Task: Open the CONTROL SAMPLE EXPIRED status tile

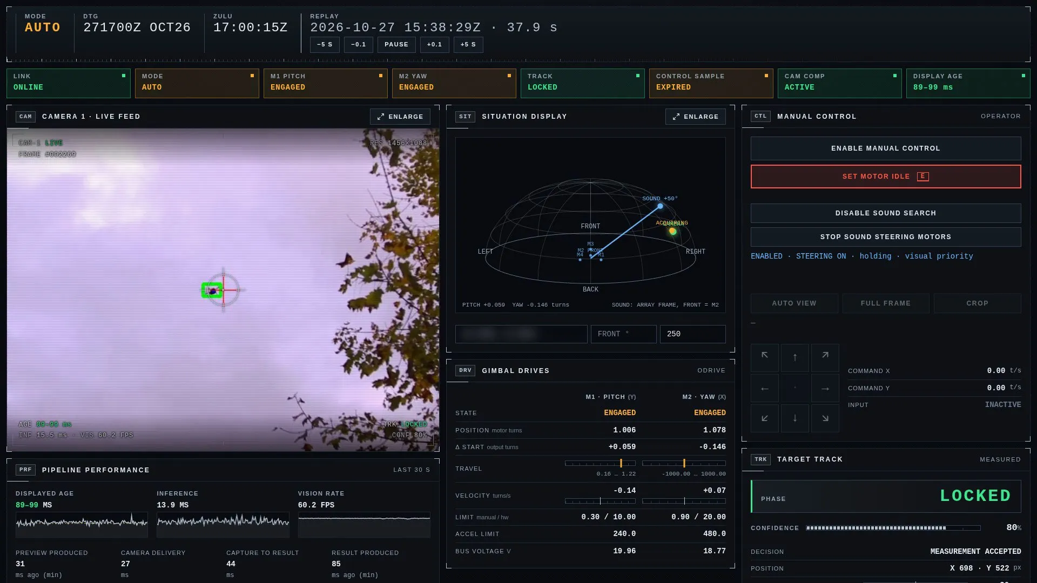Action: click(711, 83)
